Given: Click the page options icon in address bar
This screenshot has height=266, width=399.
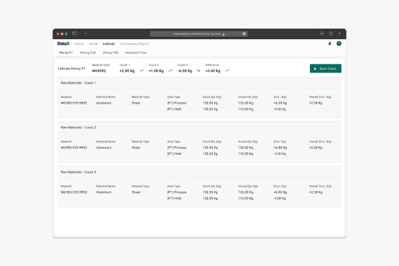Looking at the screenshot, I should pyautogui.click(x=244, y=34).
